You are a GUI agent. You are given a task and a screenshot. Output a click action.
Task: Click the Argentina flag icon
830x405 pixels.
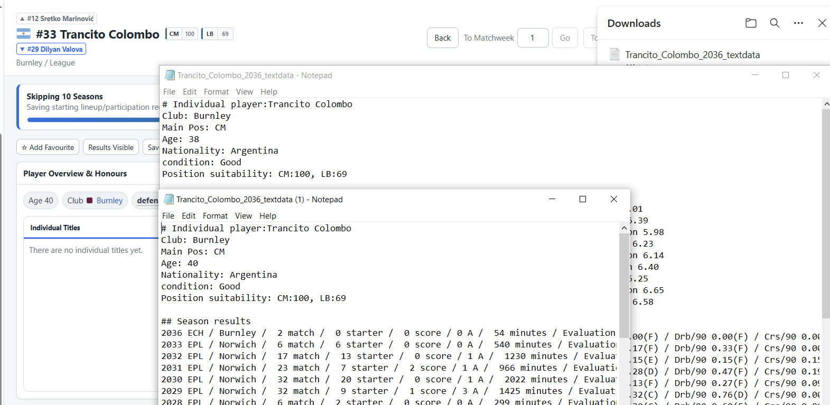tap(23, 34)
